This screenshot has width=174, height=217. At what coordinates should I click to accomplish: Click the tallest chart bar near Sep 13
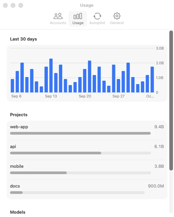(51, 76)
